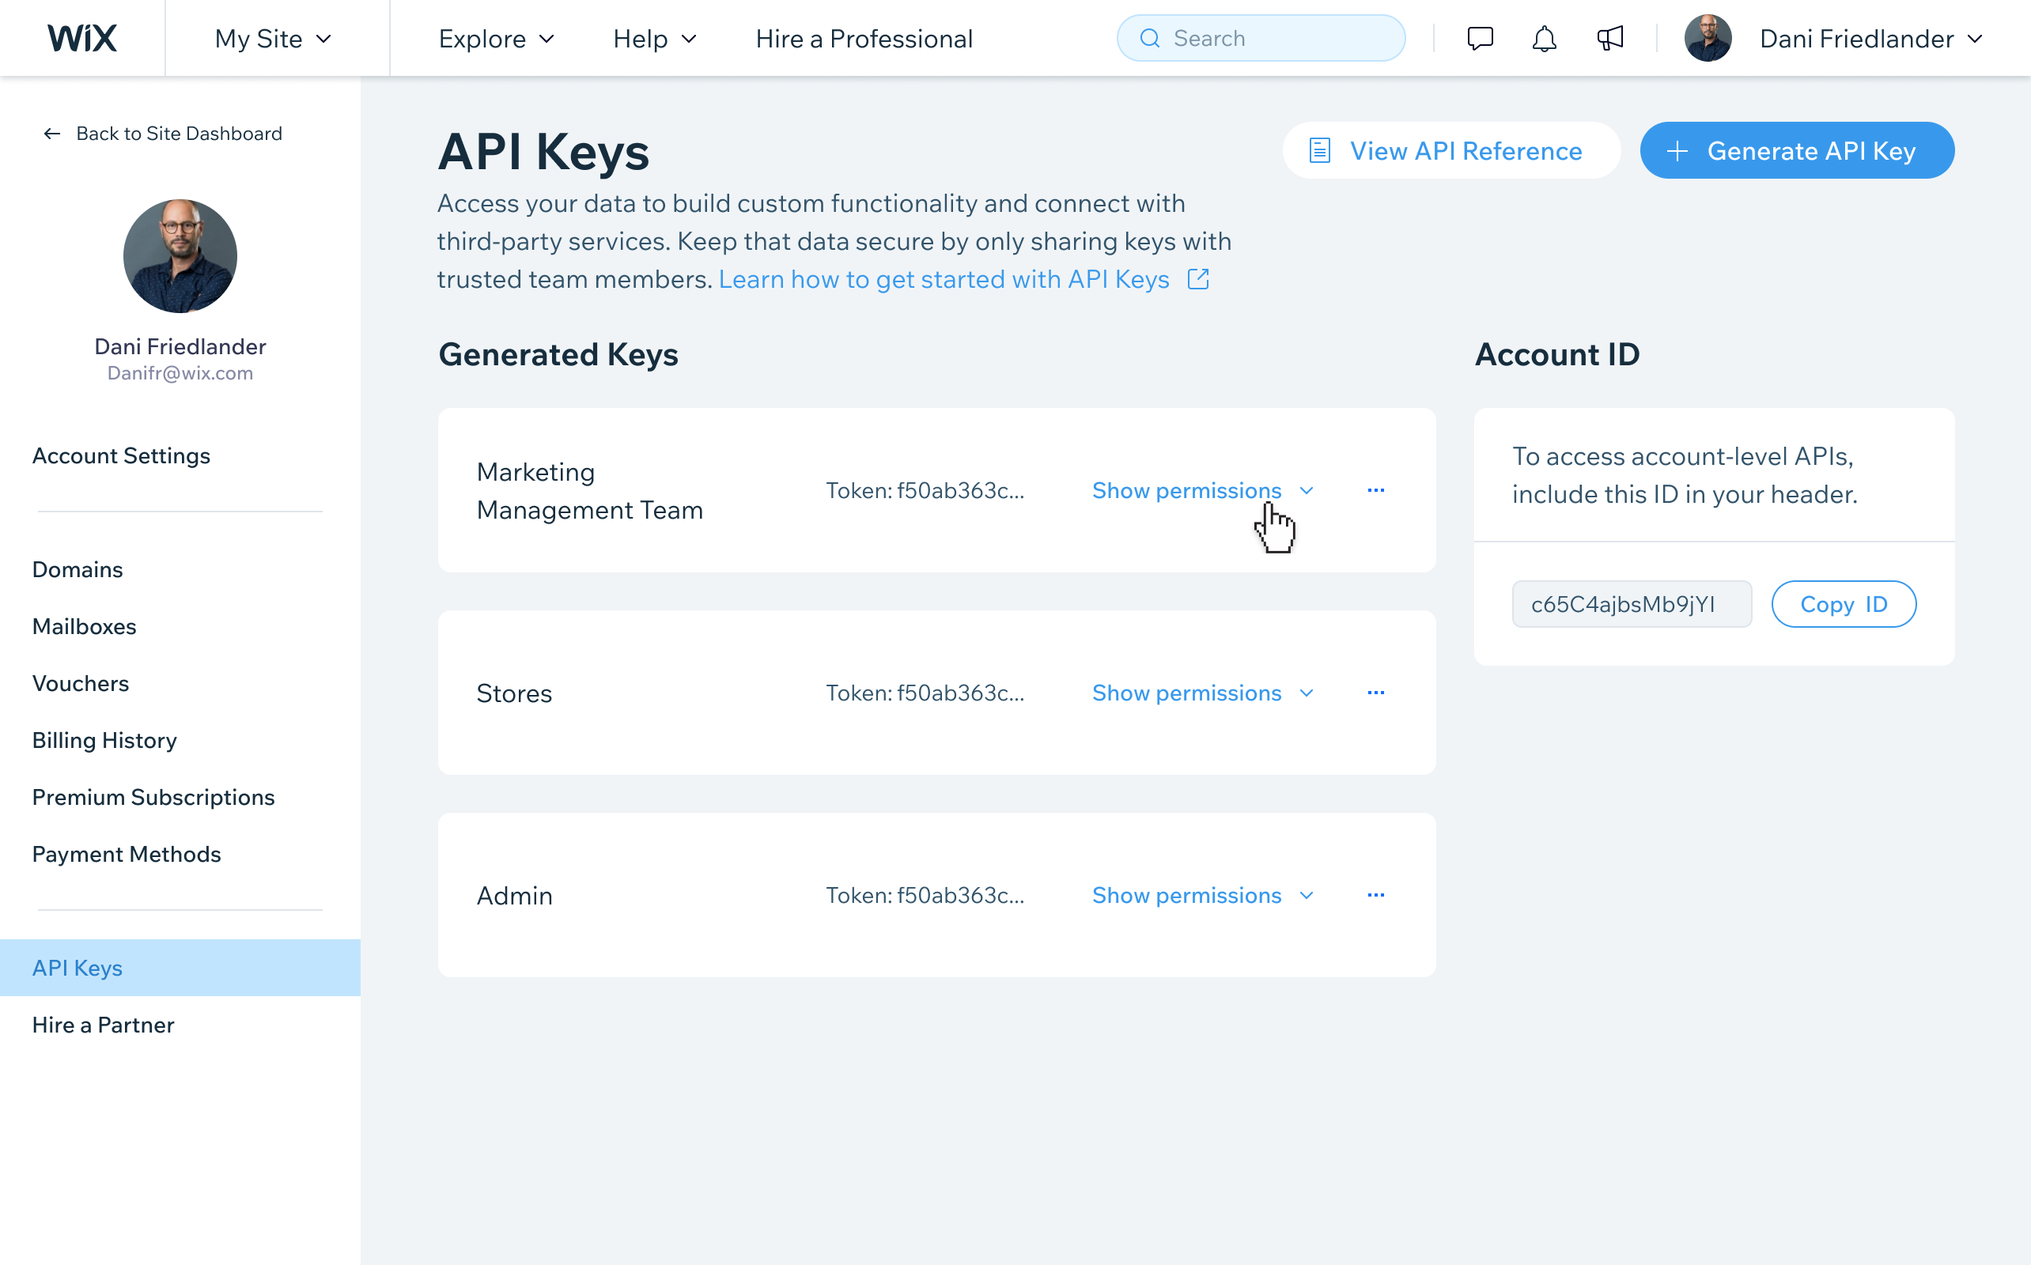2031x1265 pixels.
Task: Click sidebar name Dani Friedlander
Action: tap(180, 346)
